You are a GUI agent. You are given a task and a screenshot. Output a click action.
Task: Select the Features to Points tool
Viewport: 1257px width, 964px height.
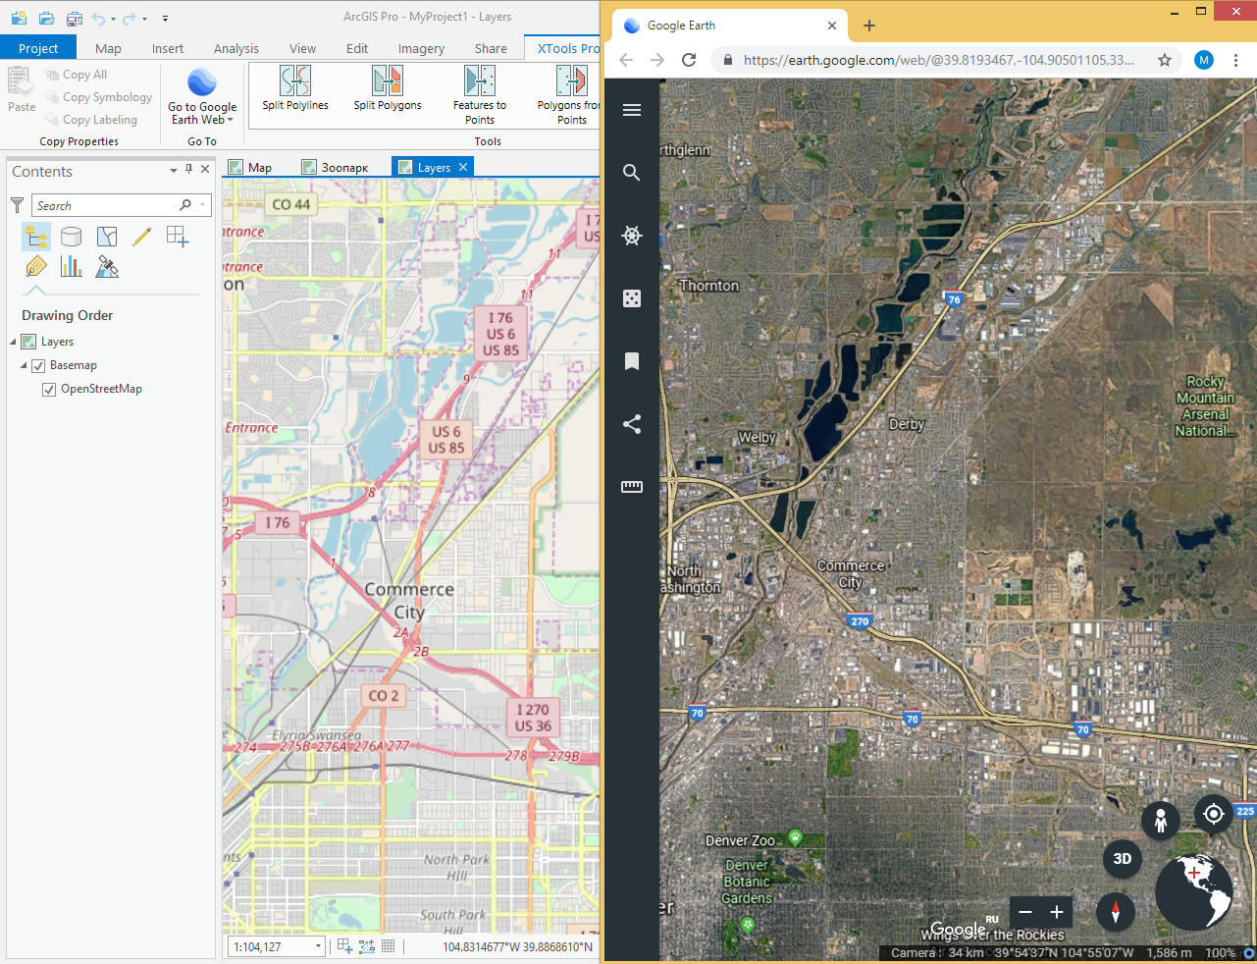(x=480, y=94)
